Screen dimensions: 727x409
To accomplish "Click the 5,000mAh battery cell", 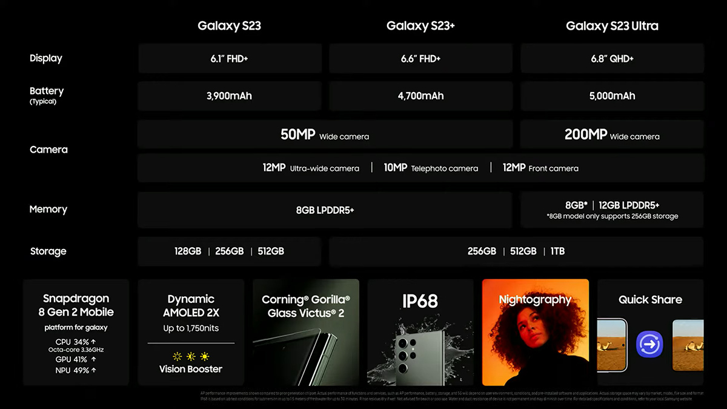I will [x=612, y=96].
